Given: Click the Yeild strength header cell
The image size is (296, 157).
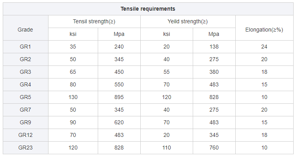Looking at the screenshot, I should (x=188, y=22).
